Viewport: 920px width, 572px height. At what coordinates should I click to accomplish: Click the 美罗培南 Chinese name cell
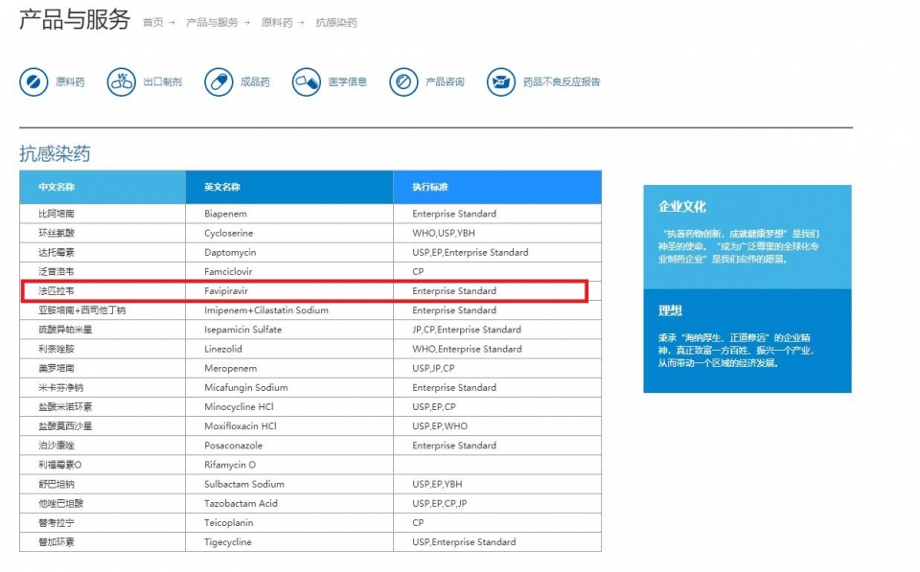(x=103, y=369)
